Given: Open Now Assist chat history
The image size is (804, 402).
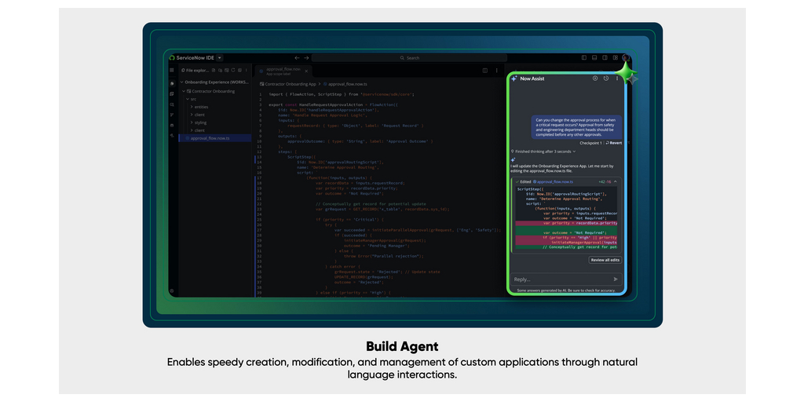Looking at the screenshot, I should [606, 79].
